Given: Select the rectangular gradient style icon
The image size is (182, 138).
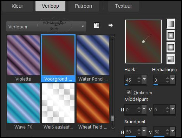Looking at the screenshot, I should tap(171, 35).
